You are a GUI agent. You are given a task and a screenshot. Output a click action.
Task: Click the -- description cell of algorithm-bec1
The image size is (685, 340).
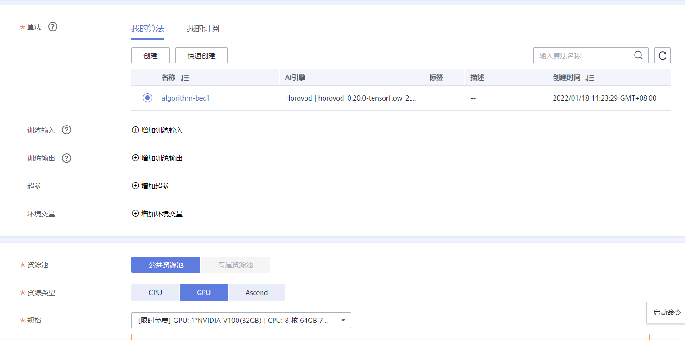[473, 98]
